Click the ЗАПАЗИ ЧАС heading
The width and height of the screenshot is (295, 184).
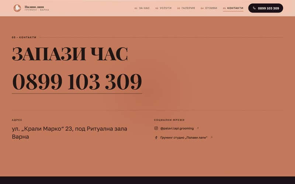70,54
